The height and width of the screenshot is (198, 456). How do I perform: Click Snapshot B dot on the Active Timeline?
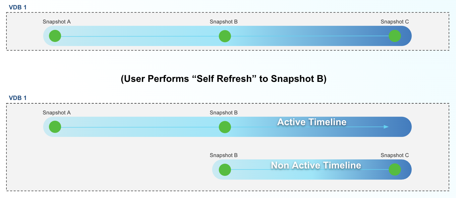click(x=225, y=127)
